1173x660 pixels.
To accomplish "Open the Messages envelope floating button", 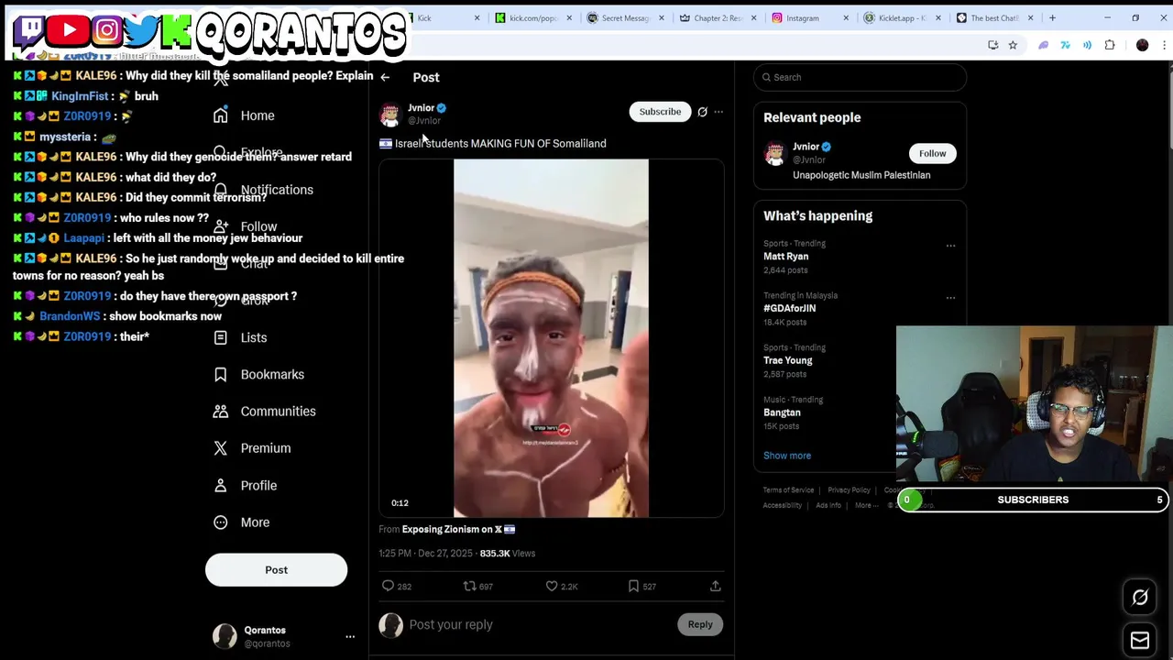I will [1140, 641].
